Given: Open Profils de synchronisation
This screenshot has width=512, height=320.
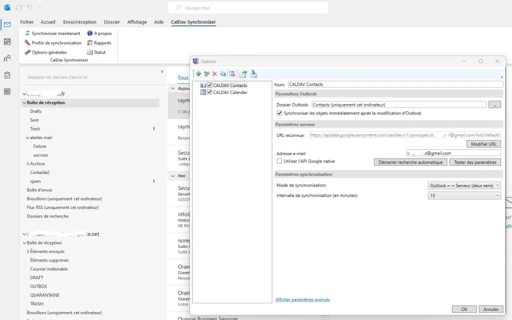Looking at the screenshot, I should point(53,43).
